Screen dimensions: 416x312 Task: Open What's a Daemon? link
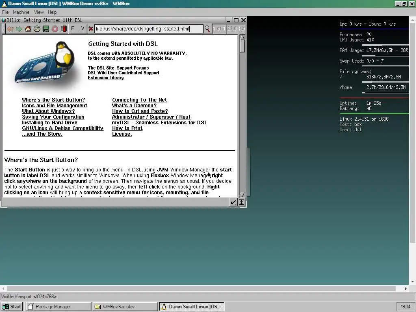pyautogui.click(x=134, y=106)
